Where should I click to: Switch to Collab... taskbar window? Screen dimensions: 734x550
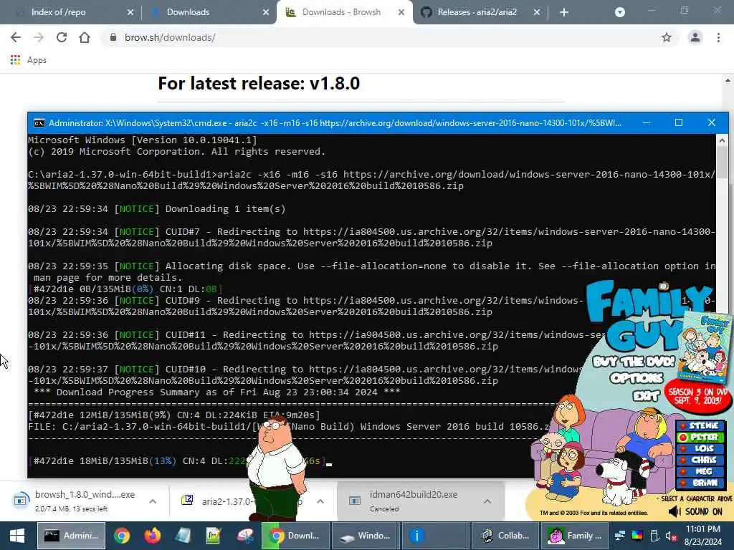(505, 536)
